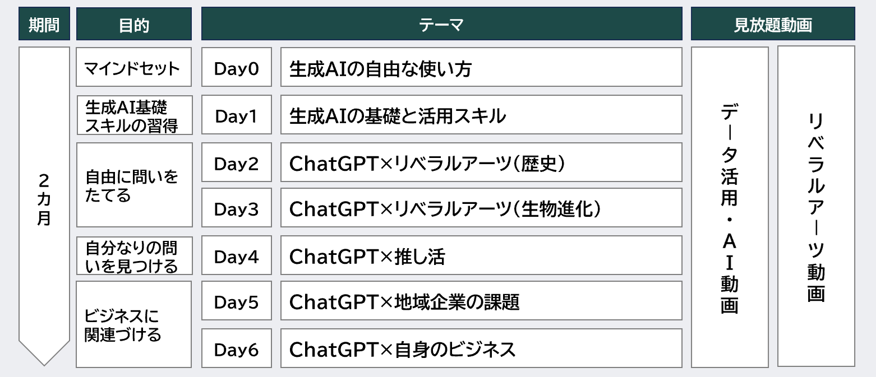Click the Day0 label box
The height and width of the screenshot is (377, 876).
(236, 67)
